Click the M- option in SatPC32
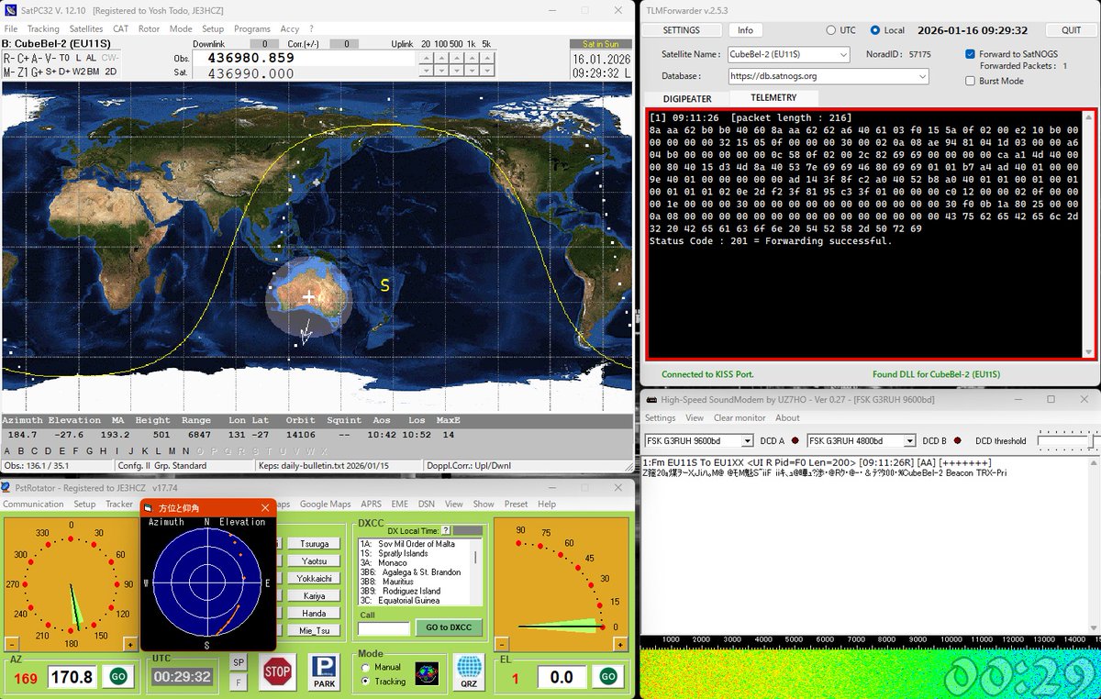The image size is (1101, 699). (8, 72)
